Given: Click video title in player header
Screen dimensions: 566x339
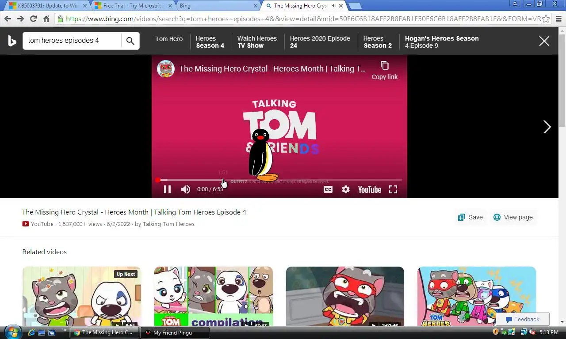Looking at the screenshot, I should click(x=272, y=69).
